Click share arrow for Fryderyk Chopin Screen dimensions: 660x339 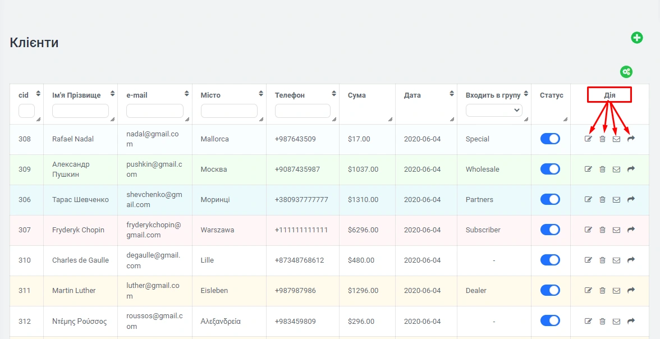[631, 230]
